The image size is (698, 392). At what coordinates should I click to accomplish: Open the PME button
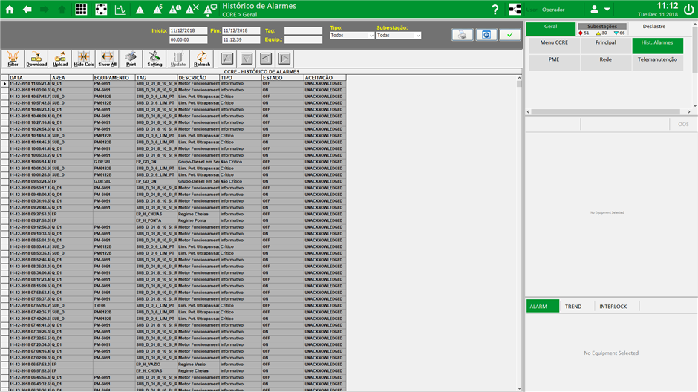pos(554,63)
